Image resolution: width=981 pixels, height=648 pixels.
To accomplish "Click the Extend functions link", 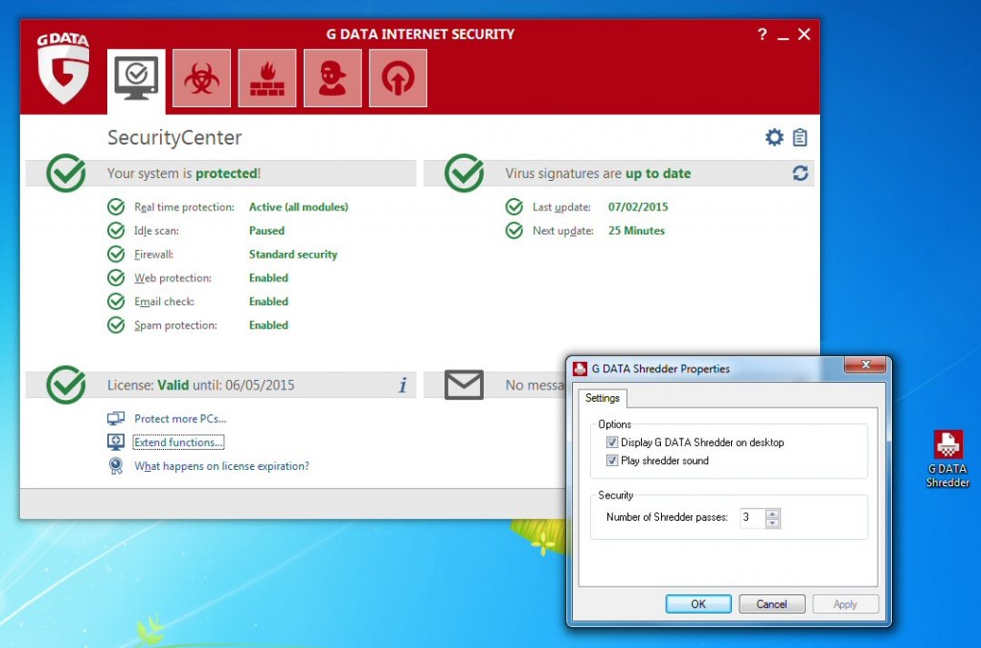I will (178, 442).
